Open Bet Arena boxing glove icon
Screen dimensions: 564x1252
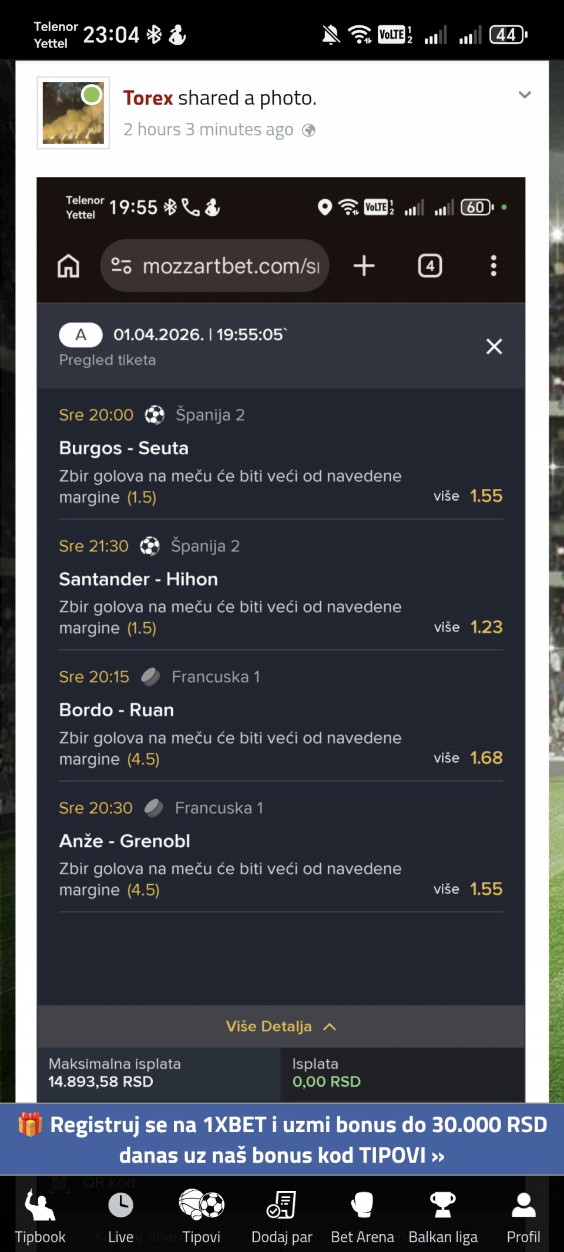click(x=362, y=1206)
